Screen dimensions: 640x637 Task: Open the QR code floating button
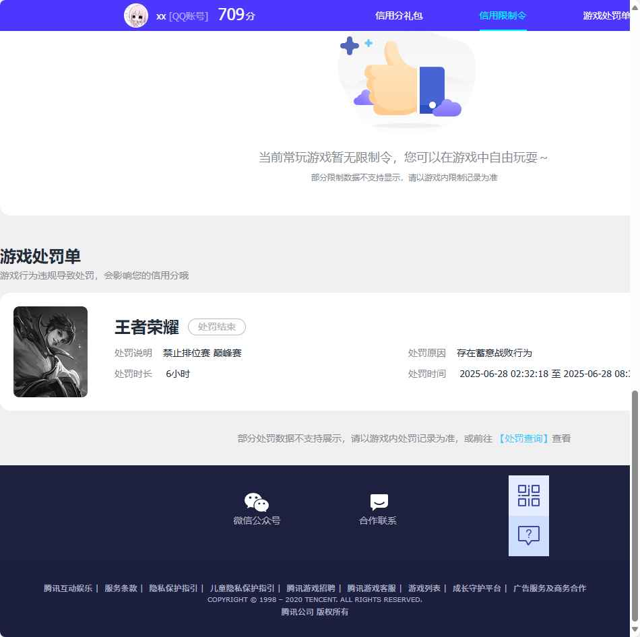[529, 496]
